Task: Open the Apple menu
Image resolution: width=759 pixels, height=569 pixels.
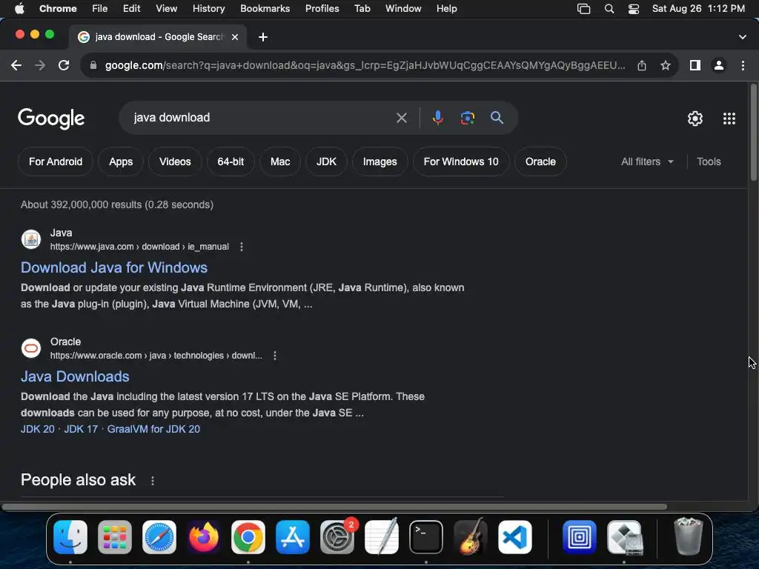Action: point(19,9)
